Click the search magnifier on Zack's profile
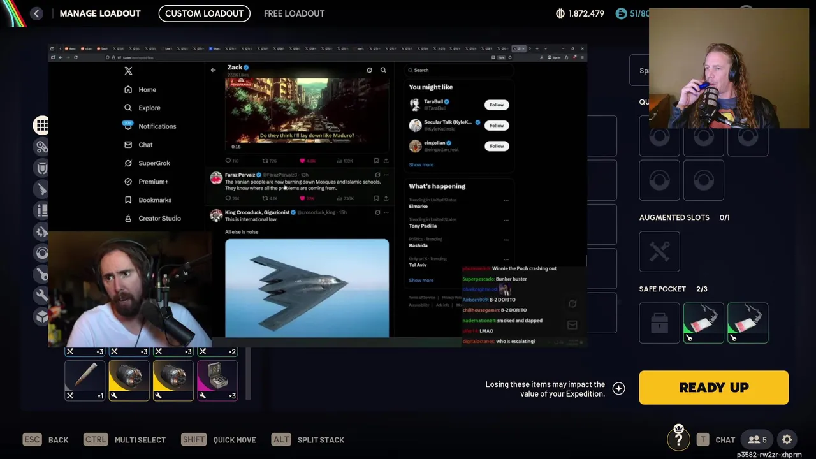 coord(383,70)
